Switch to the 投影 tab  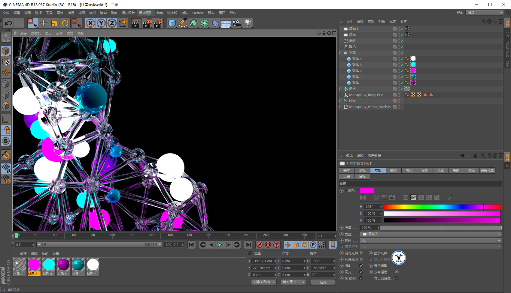425,170
